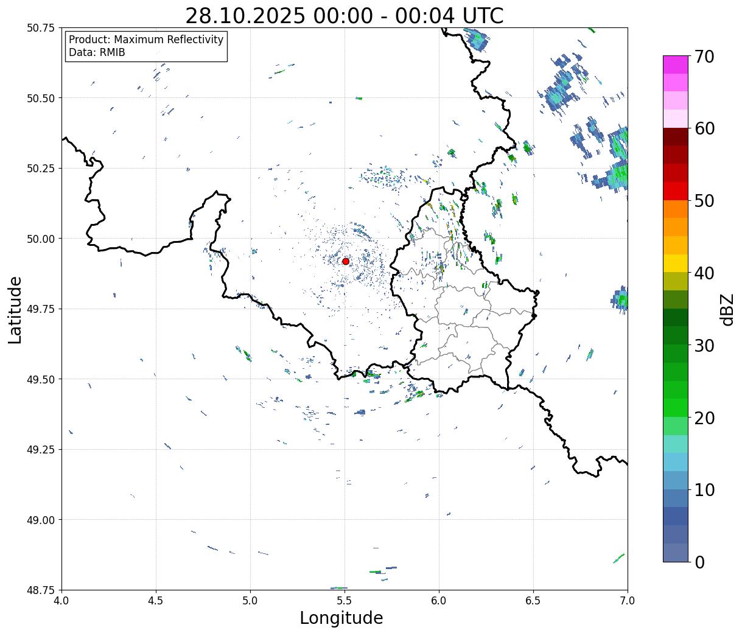742x633 pixels.
Task: Click the longitude tick 7.0
Action: click(x=628, y=600)
